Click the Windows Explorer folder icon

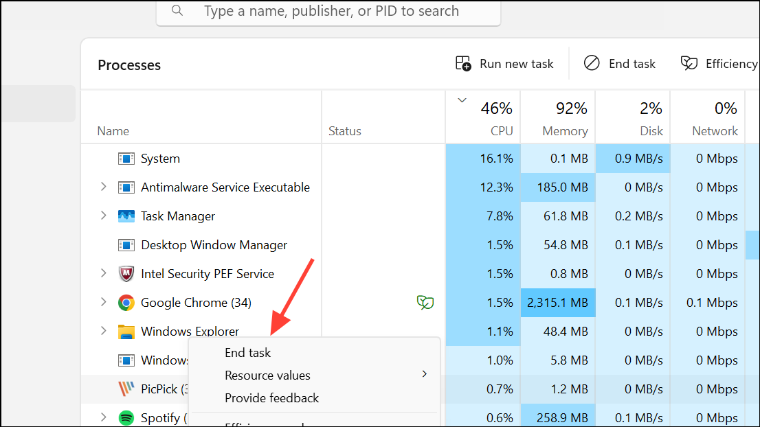click(x=126, y=332)
